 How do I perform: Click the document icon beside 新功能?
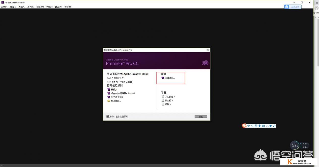(x=163, y=100)
